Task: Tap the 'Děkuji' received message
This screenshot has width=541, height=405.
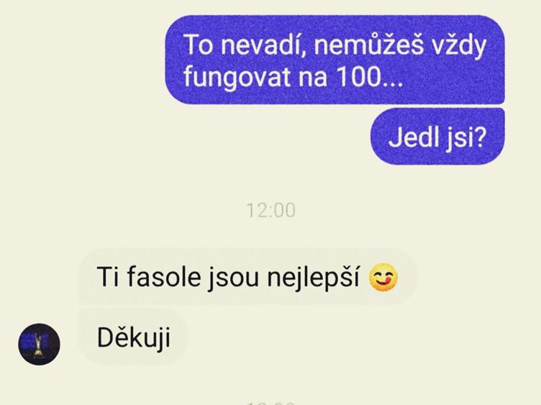Action: pyautogui.click(x=134, y=337)
